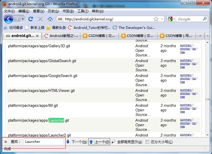This screenshot has width=212, height=154.
Task: Click the Google logo search engine icon
Action: click(170, 19)
